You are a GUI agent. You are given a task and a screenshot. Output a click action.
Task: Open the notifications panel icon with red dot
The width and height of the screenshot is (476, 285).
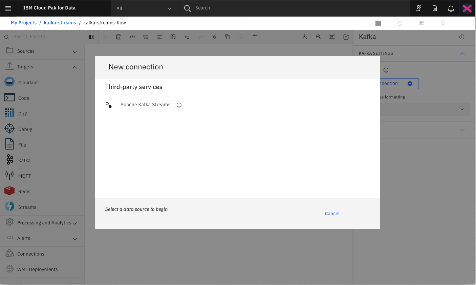[x=346, y=37]
